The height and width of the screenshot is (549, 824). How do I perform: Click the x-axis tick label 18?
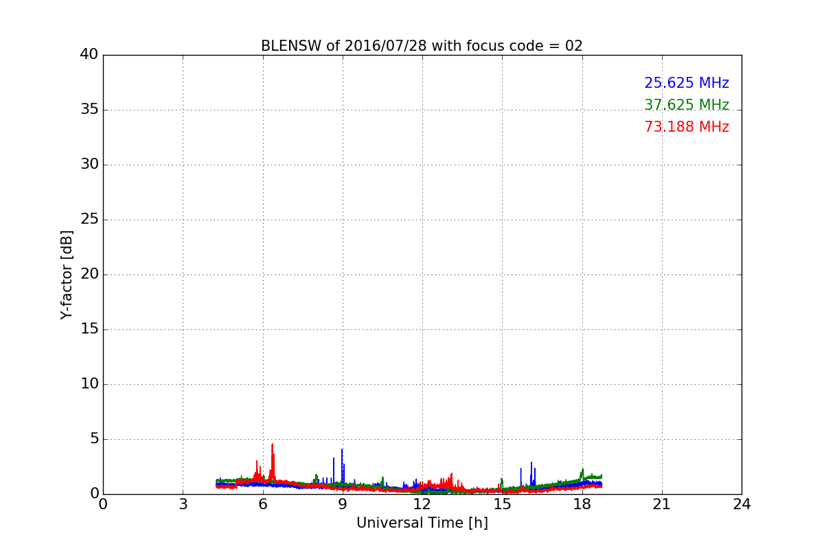pyautogui.click(x=582, y=504)
